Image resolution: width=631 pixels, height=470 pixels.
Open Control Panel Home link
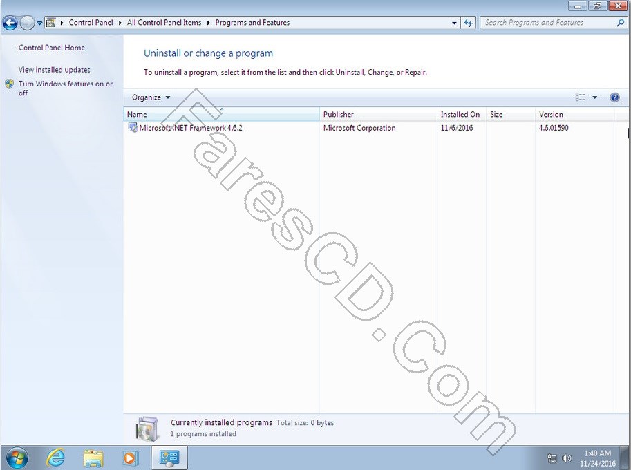(x=52, y=48)
